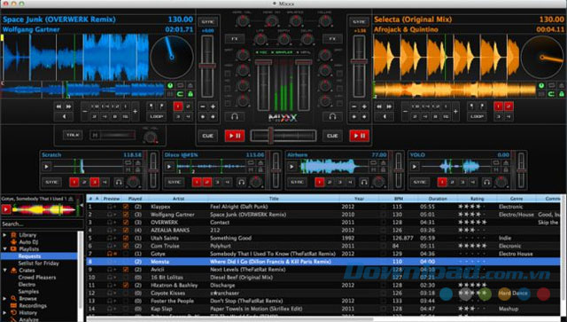
Task: Collapse the Crates tree item
Action: 4,271
